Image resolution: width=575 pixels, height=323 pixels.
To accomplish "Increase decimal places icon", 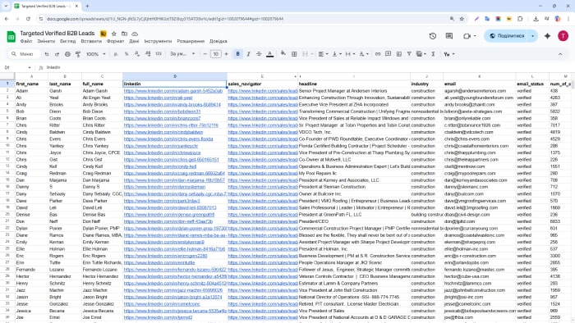I will (148, 54).
